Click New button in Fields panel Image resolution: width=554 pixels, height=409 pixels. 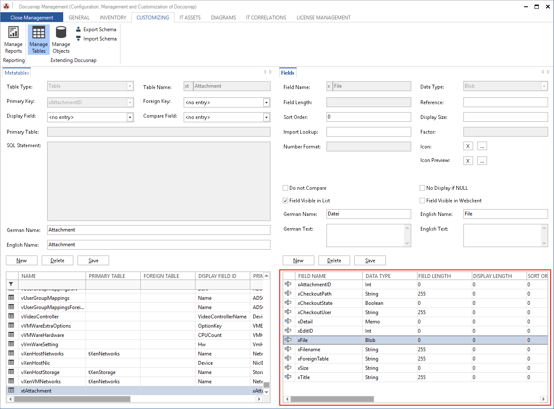pos(298,261)
